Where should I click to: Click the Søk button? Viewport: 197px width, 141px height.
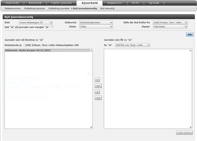pyautogui.click(x=190, y=34)
